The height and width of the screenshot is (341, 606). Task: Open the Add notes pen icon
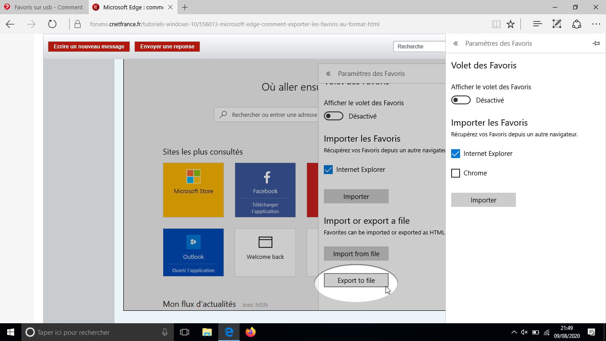(x=557, y=24)
